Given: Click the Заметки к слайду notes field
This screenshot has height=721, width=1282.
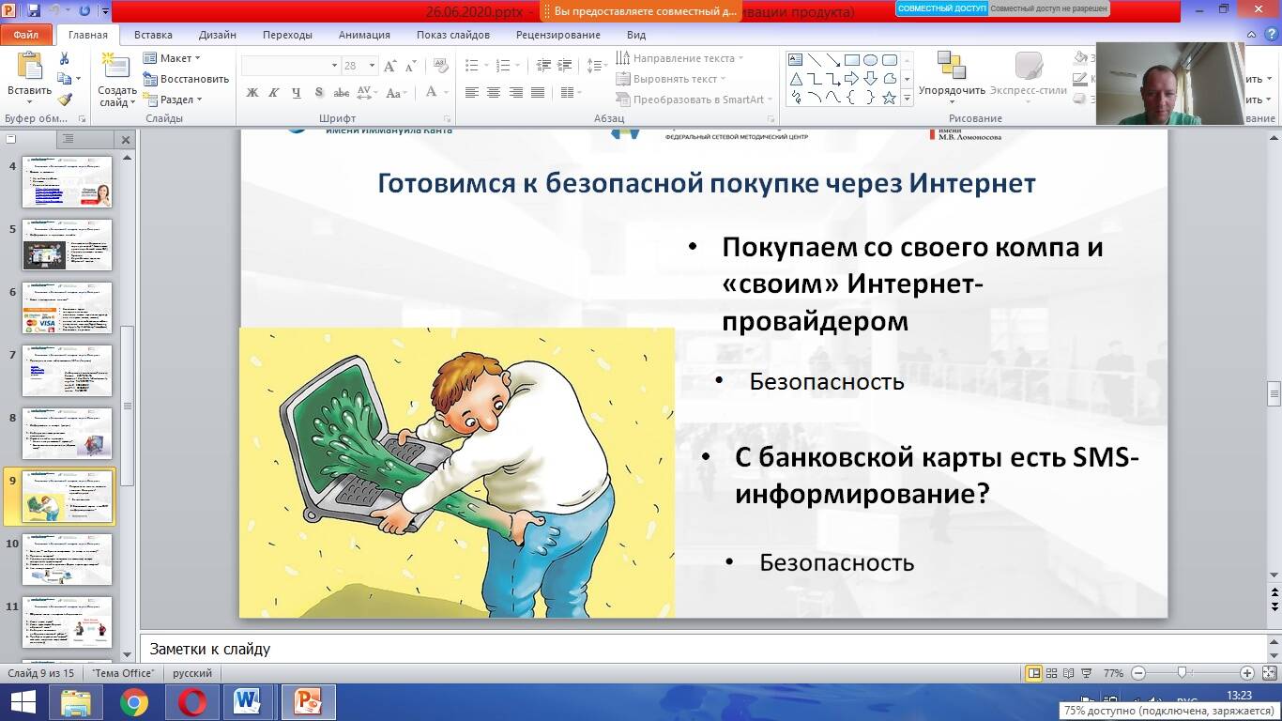Looking at the screenshot, I should [x=701, y=649].
